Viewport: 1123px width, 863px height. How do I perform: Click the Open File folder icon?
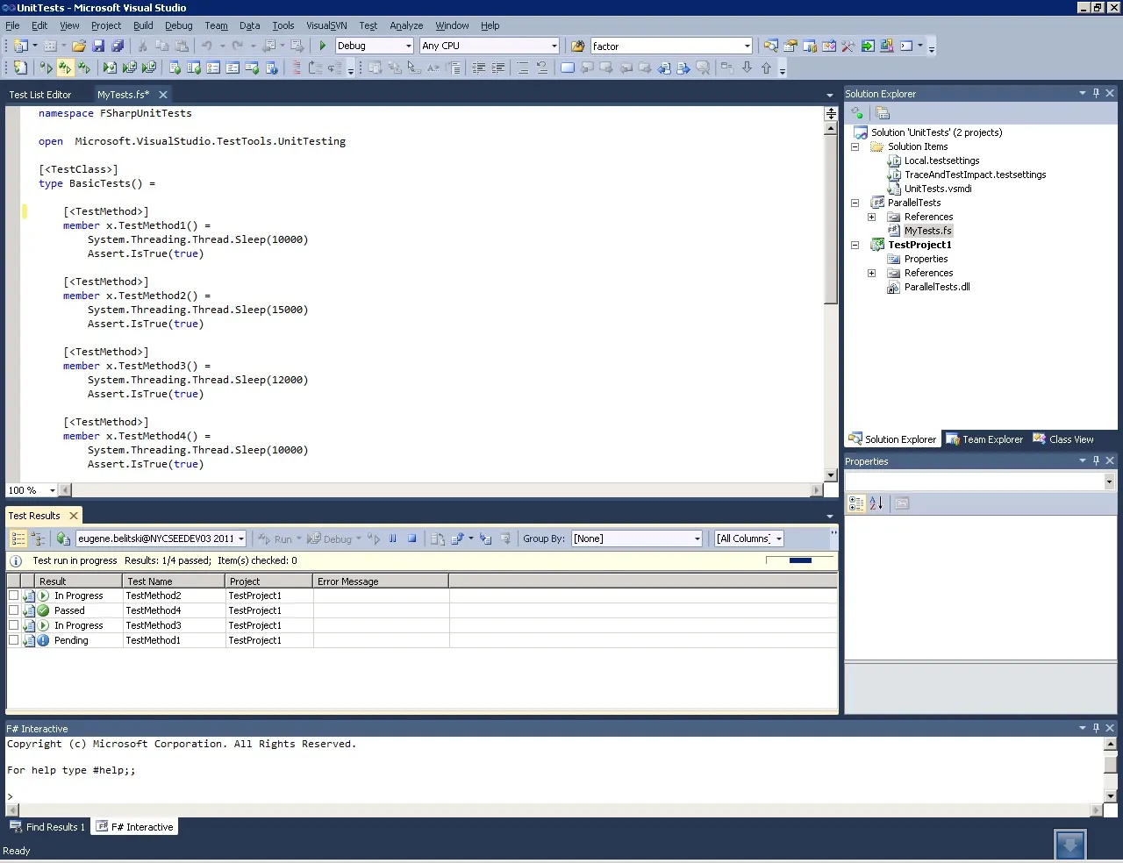click(x=79, y=46)
